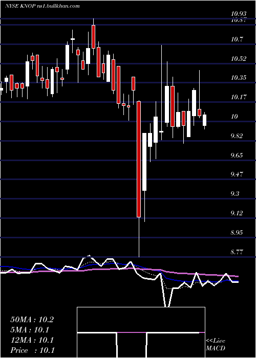Click the NYSE KNOP ticker title text
This screenshot has height=358, width=256.
42,6
